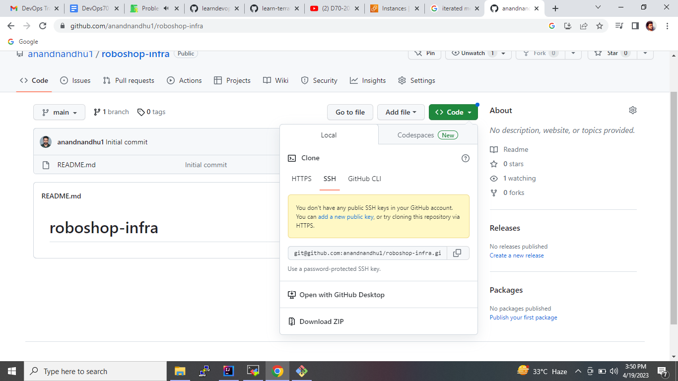Open Insights with the graph icon
The width and height of the screenshot is (678, 381).
(x=354, y=80)
